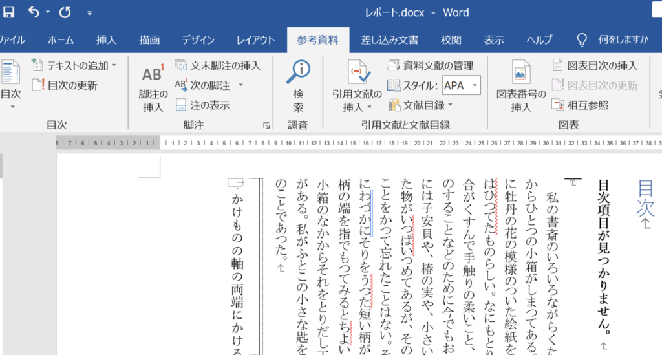Open the 差し込み文書 tab

click(x=389, y=40)
